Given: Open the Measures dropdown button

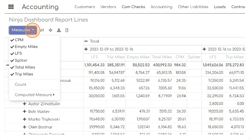Looking at the screenshot, I should tap(23, 30).
